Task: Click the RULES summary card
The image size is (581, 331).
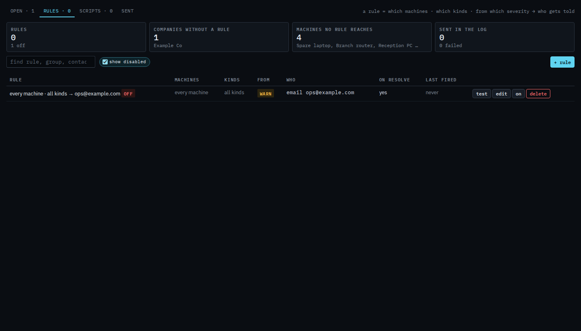Action: point(76,37)
